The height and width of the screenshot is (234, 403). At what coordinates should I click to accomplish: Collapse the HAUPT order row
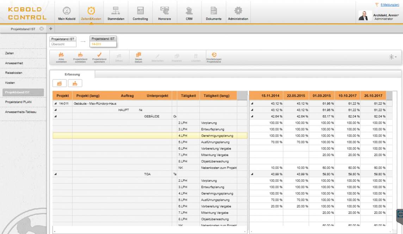[56, 110]
